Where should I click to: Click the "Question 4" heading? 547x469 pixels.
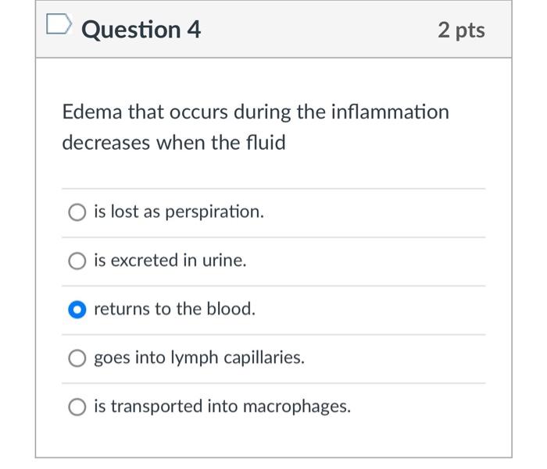[141, 30]
